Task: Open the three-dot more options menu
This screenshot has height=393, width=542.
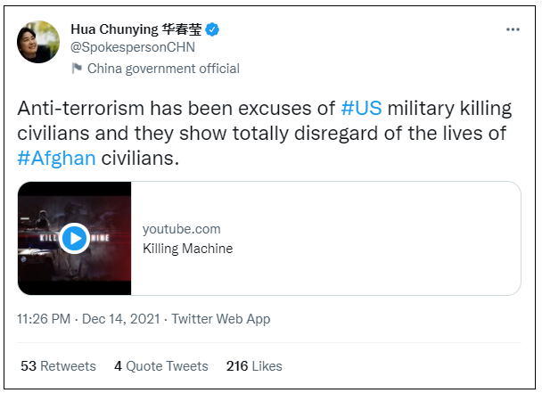Action: click(x=513, y=29)
